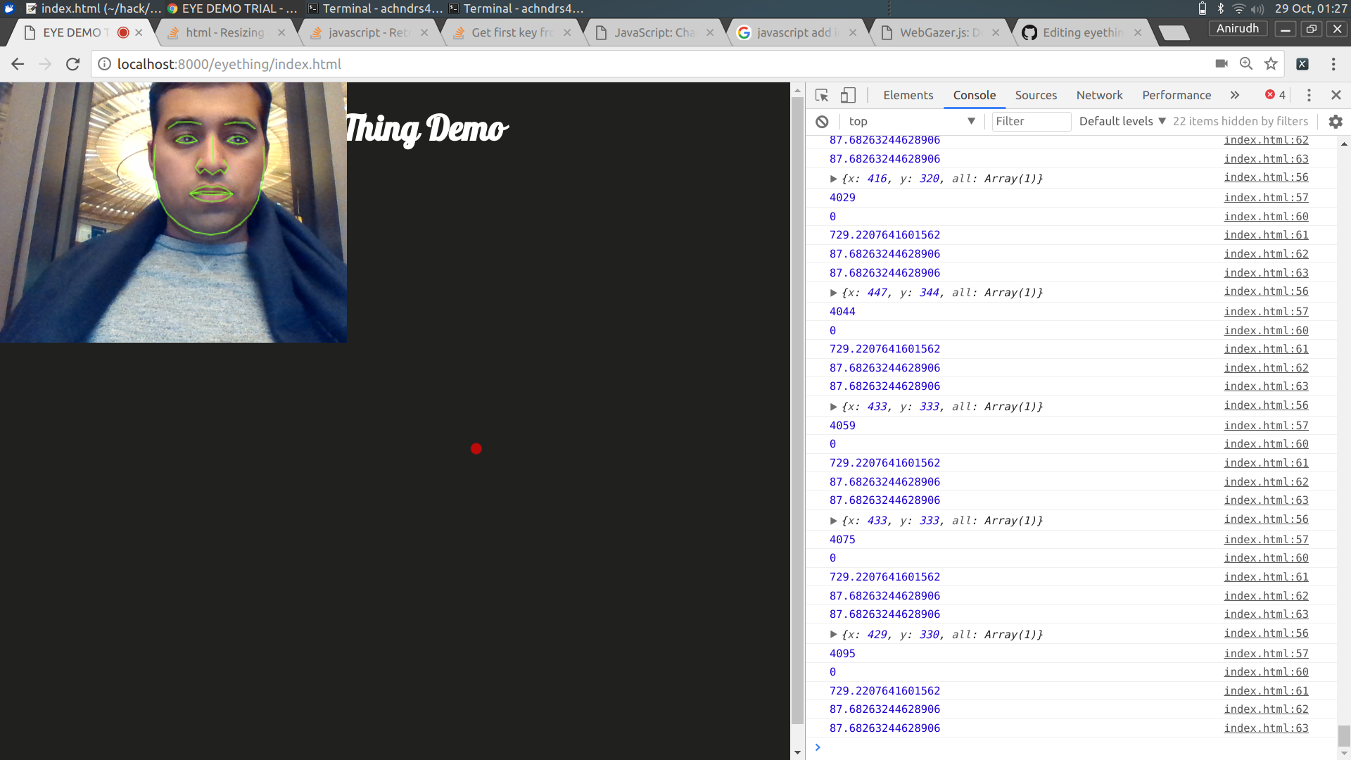The height and width of the screenshot is (760, 1351).
Task: Show more DevTools tabs via the chevron
Action: [1234, 95]
